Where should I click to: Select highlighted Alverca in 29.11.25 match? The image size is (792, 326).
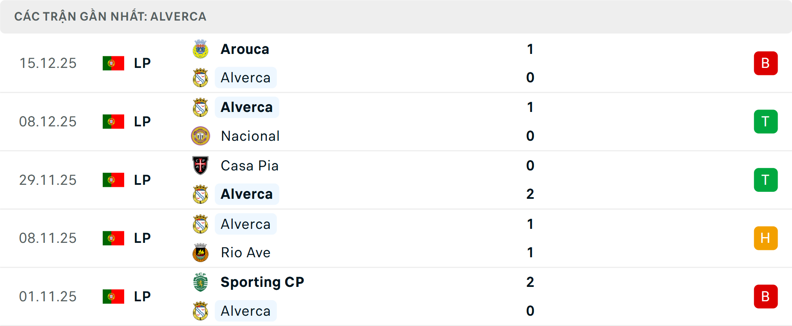(x=247, y=194)
